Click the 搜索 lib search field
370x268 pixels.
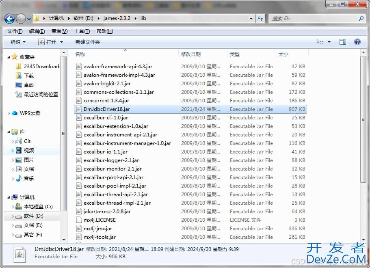coord(313,19)
